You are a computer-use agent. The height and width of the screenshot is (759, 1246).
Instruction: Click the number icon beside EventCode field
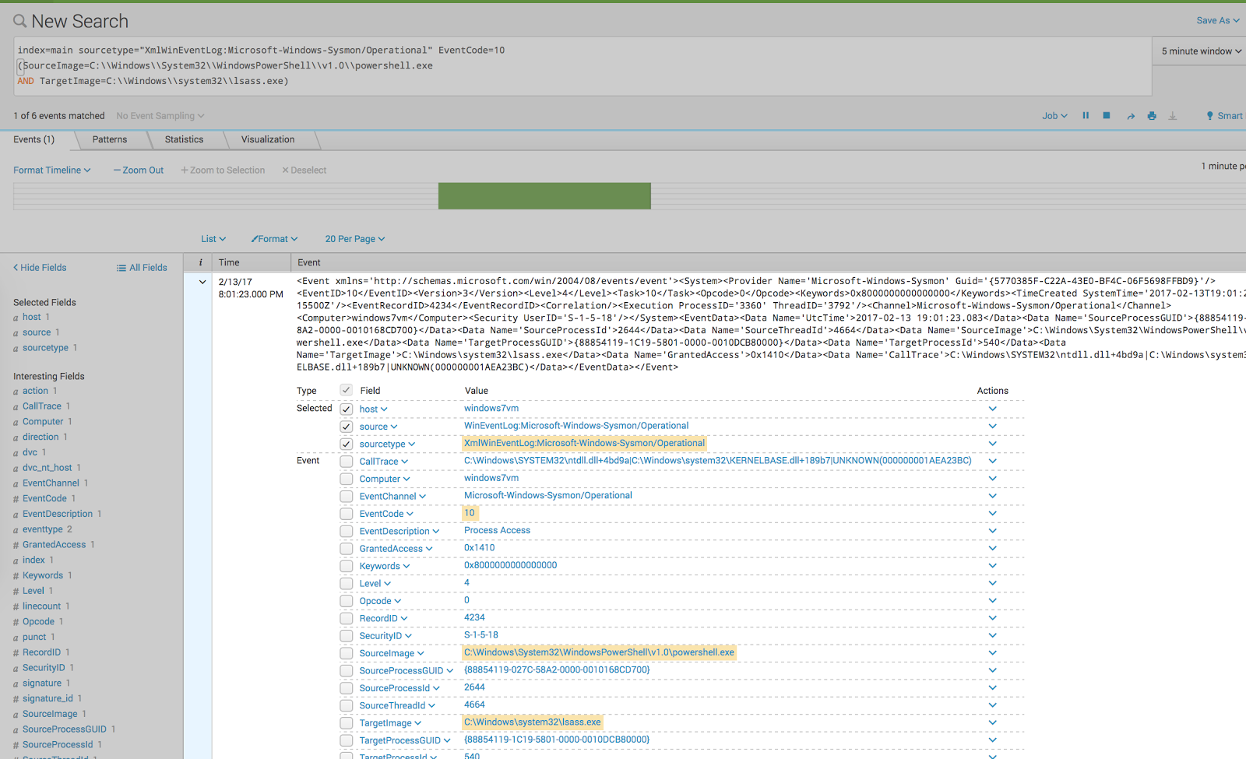click(16, 498)
